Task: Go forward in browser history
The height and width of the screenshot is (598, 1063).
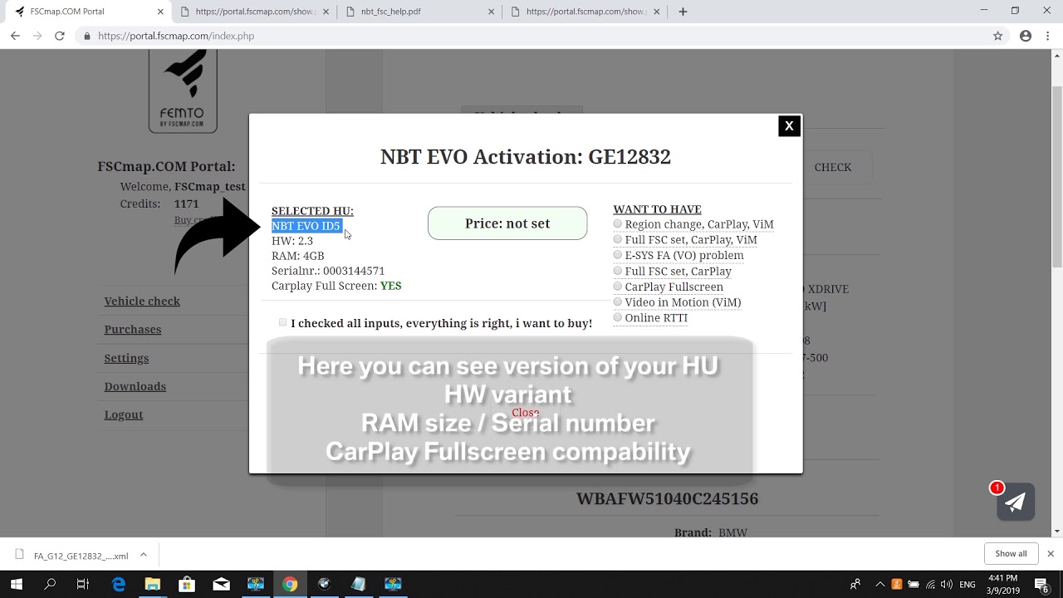Action: [37, 36]
